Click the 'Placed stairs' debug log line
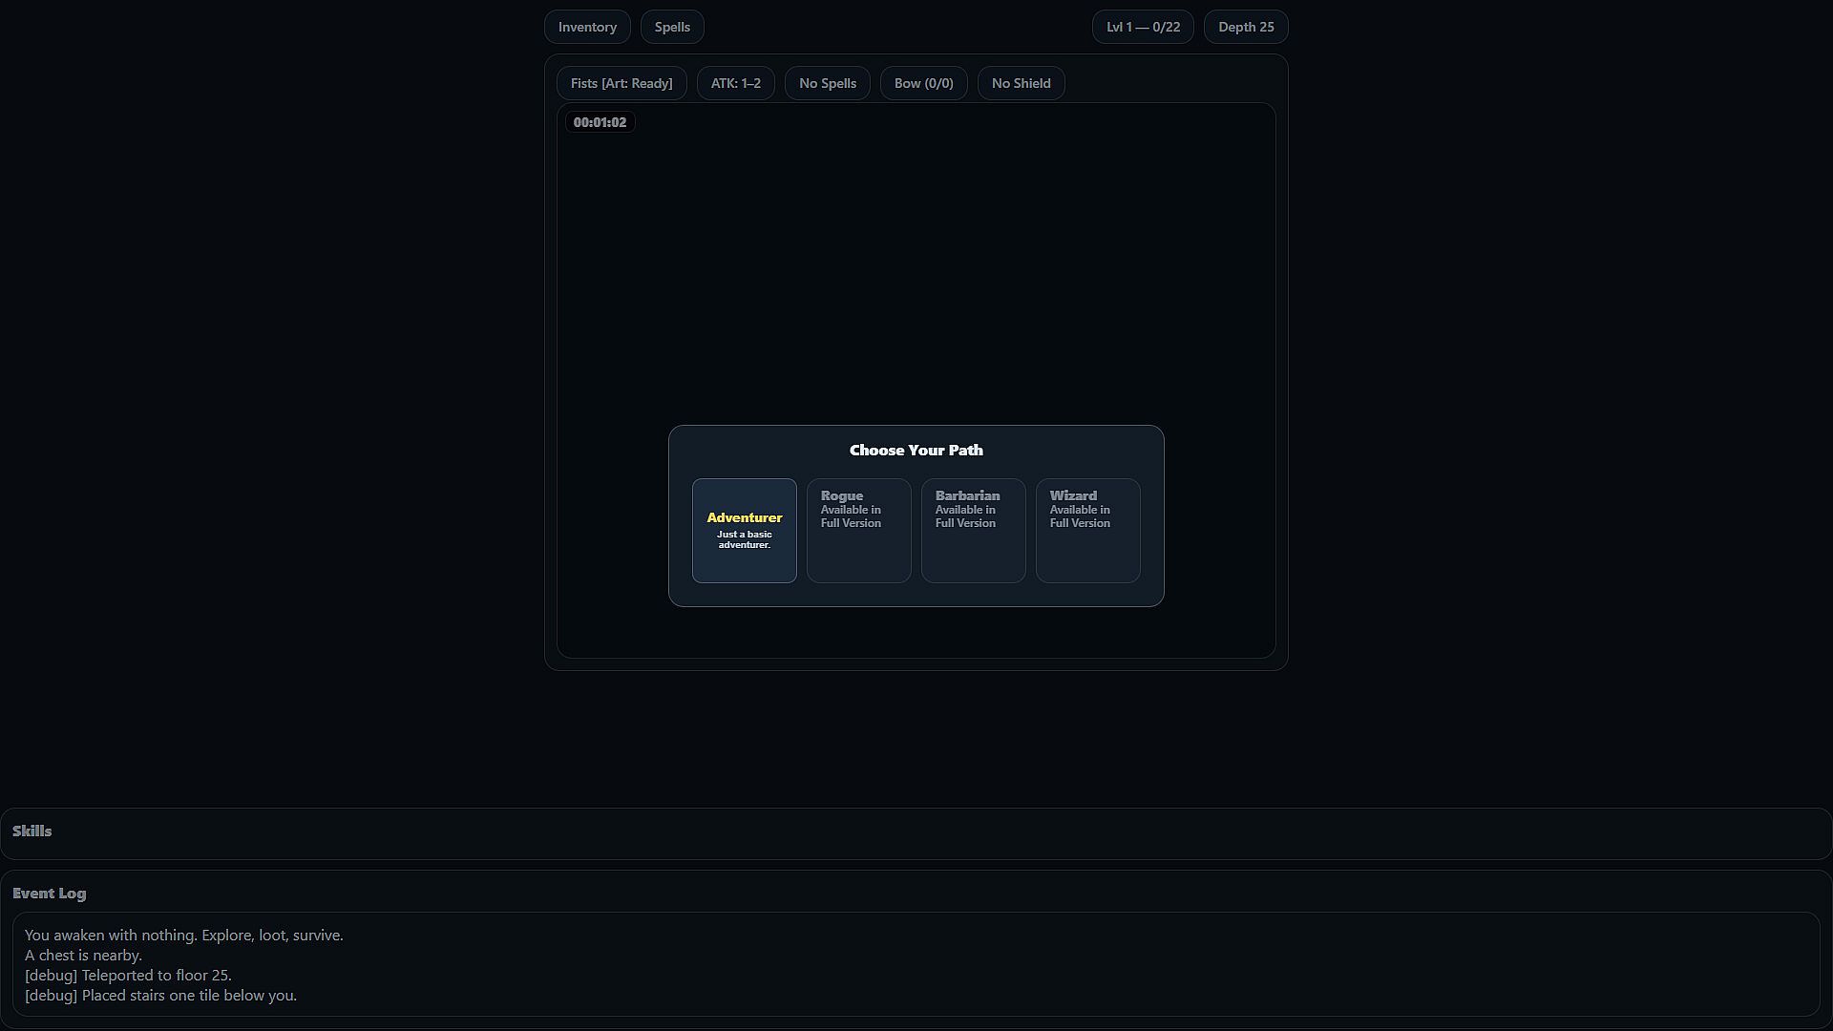This screenshot has width=1833, height=1031. [160, 995]
